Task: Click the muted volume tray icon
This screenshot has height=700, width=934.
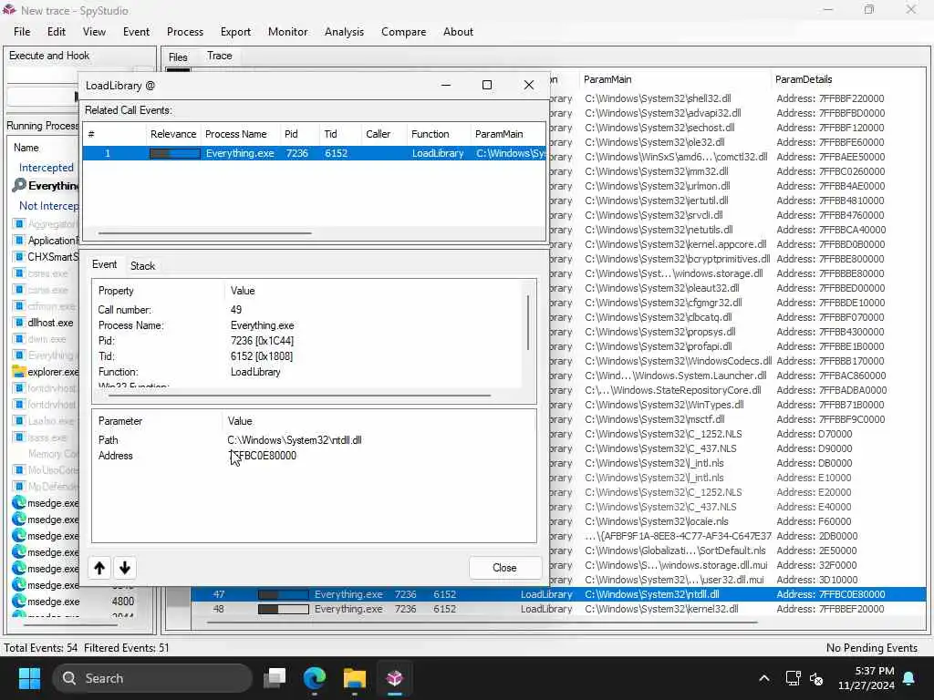Action: coord(816,678)
